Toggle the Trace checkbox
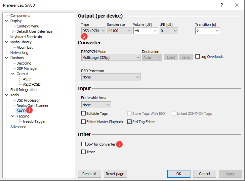Image resolution: width=245 pixels, height=181 pixels. 84,152
